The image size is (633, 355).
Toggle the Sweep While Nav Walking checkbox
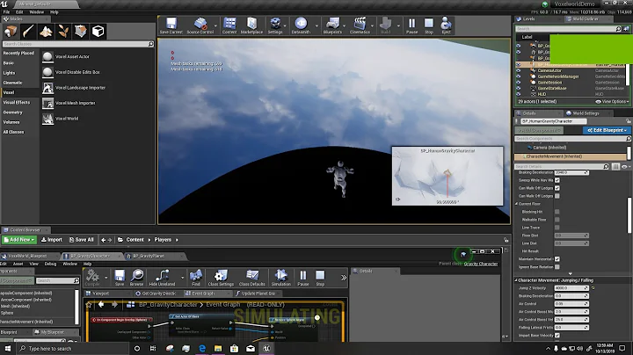pos(557,180)
